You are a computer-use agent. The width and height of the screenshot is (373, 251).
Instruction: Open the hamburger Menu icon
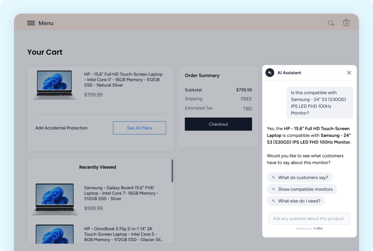click(31, 23)
